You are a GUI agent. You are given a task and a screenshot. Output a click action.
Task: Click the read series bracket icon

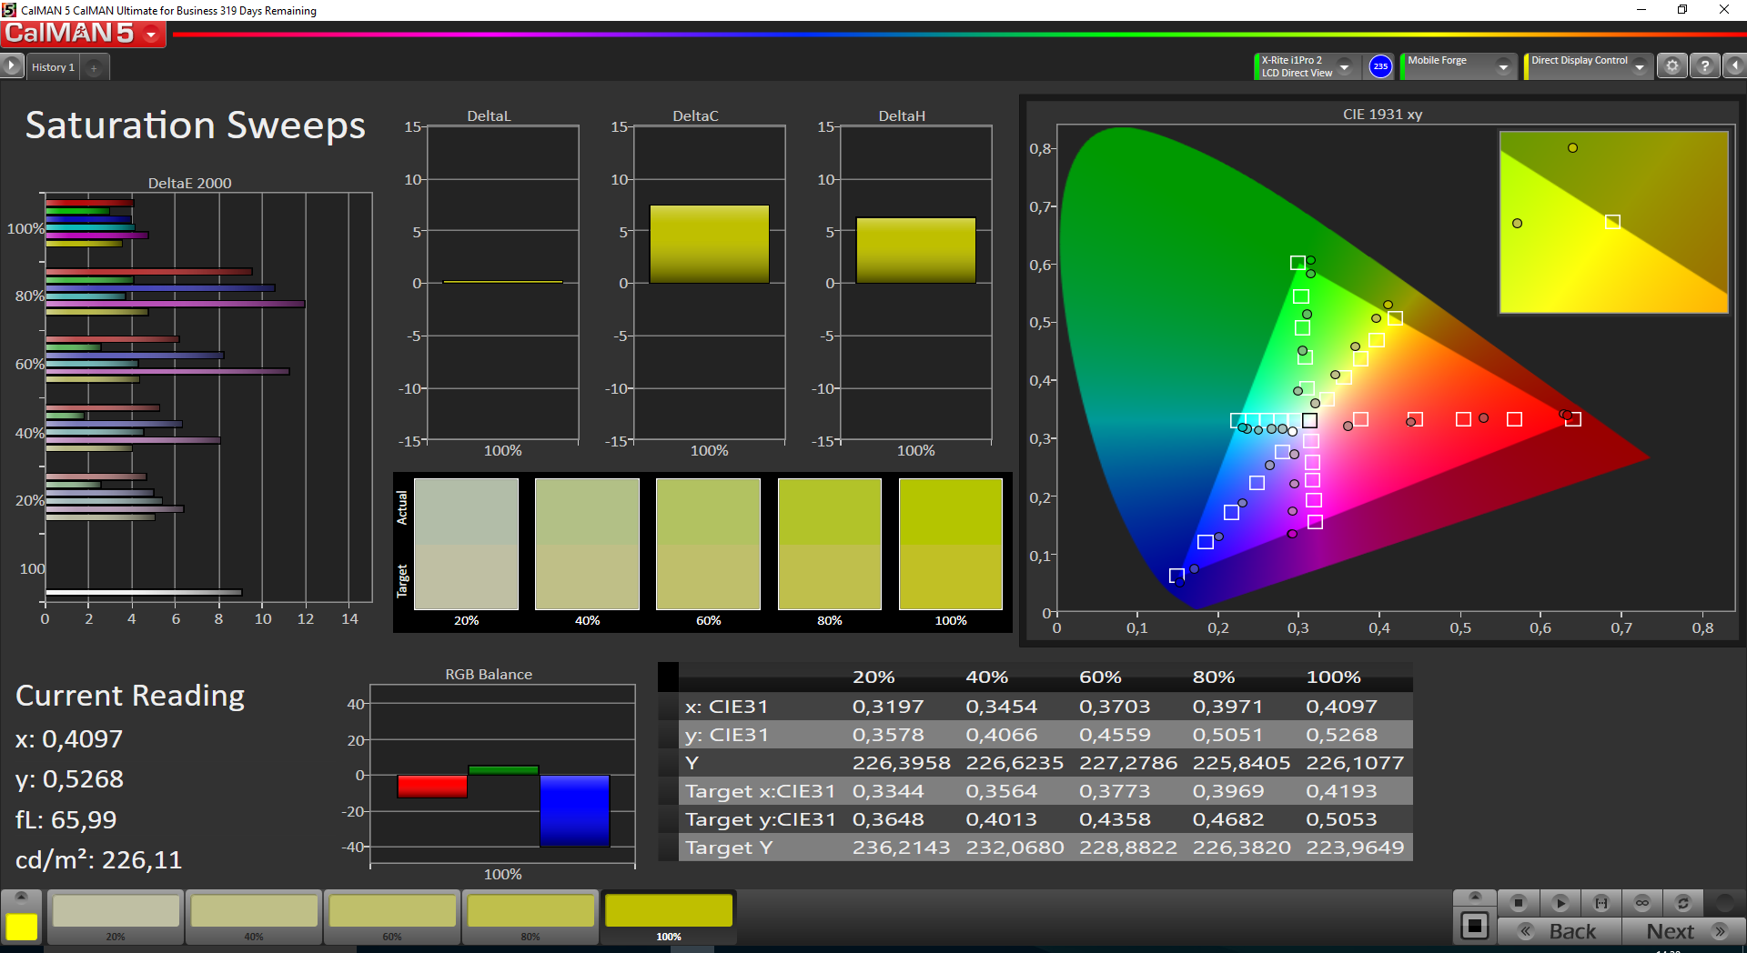point(1601,903)
